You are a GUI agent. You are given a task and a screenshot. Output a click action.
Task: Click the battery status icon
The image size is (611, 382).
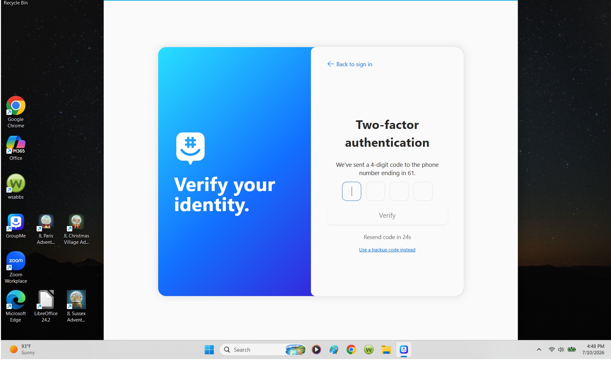point(572,350)
